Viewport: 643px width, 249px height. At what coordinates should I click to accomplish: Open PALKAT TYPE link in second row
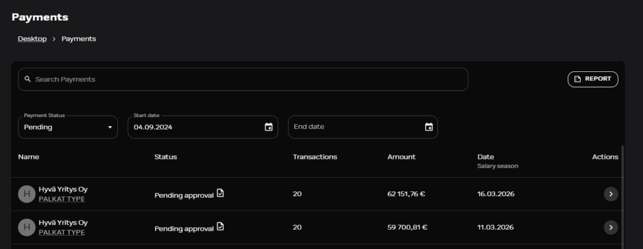pos(62,232)
